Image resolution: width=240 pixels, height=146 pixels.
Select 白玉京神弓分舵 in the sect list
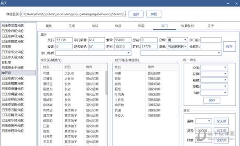click(x=18, y=36)
